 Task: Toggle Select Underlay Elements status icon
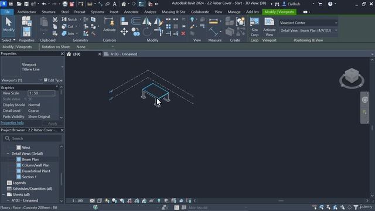[322, 207]
